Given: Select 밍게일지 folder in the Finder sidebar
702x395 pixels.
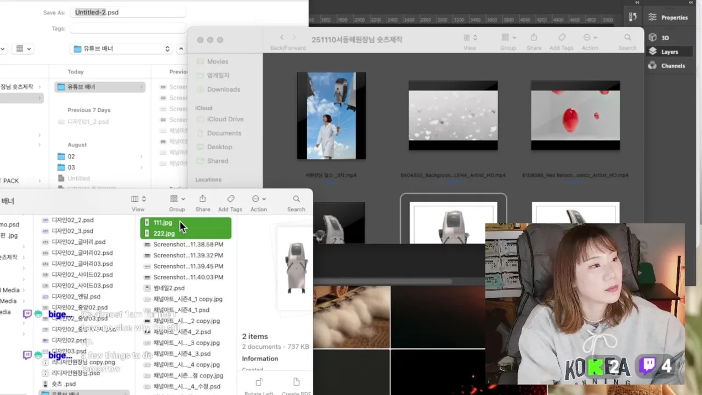Looking at the screenshot, I should click(x=218, y=75).
